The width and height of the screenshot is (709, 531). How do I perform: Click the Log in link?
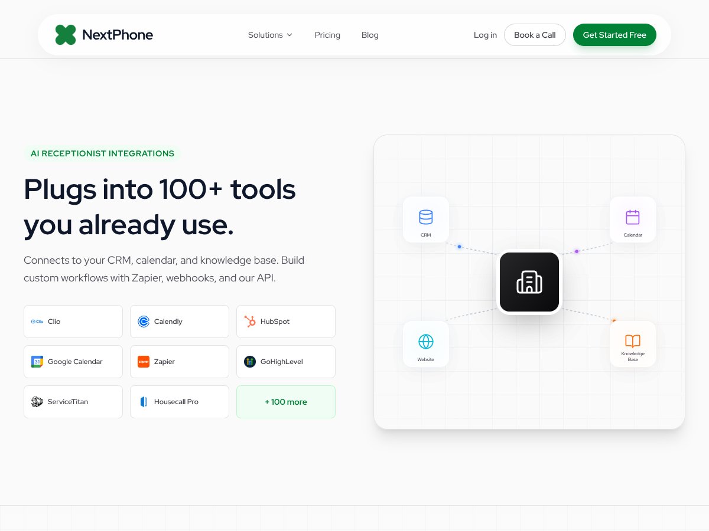pos(485,35)
